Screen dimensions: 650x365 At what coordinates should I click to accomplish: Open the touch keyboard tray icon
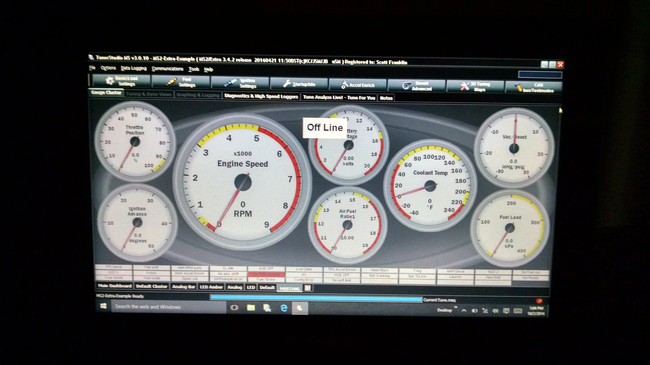[x=518, y=311]
